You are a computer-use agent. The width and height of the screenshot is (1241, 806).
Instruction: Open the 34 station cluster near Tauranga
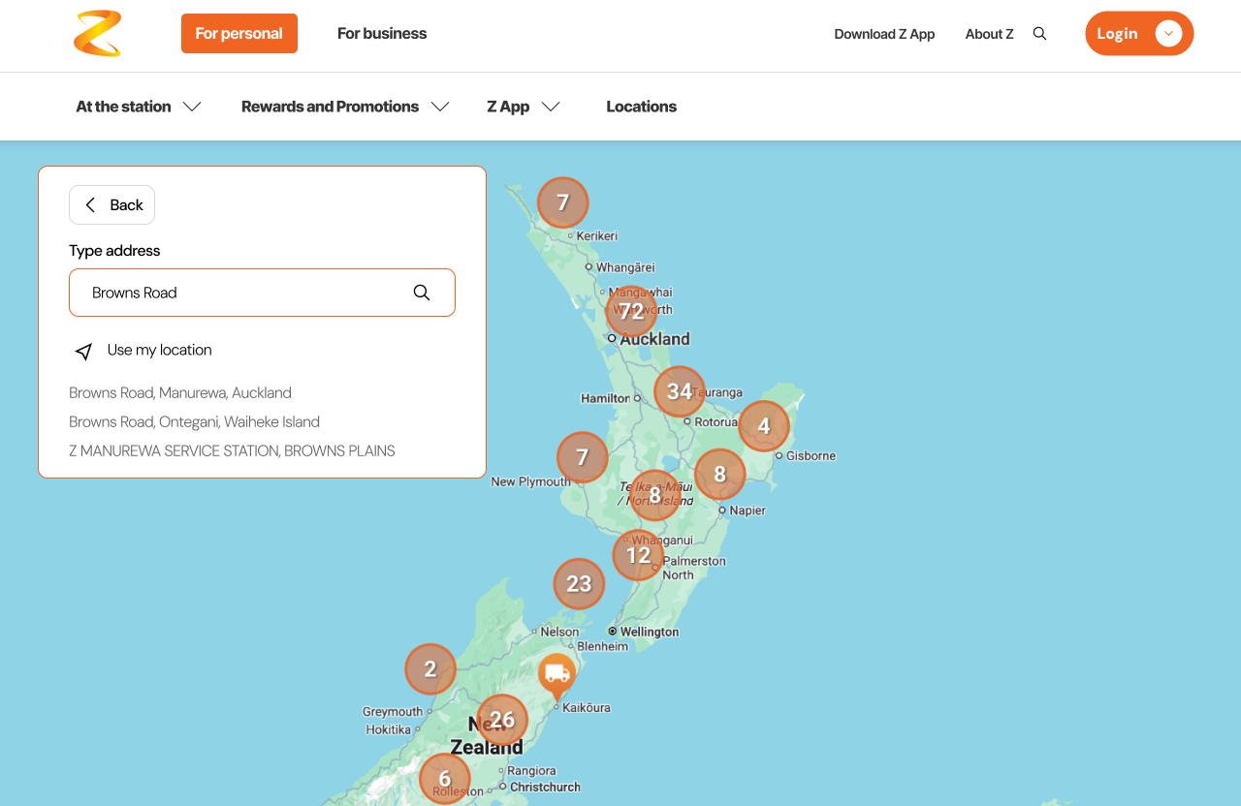(x=680, y=391)
